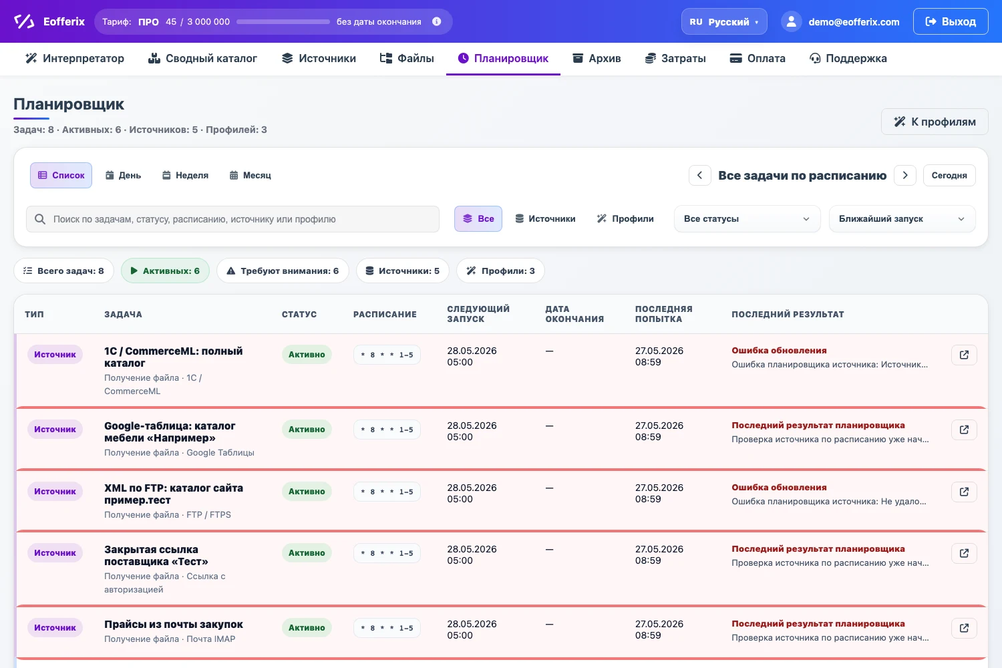This screenshot has height=668, width=1002.
Task: Click the Задача column header
Action: click(x=123, y=314)
